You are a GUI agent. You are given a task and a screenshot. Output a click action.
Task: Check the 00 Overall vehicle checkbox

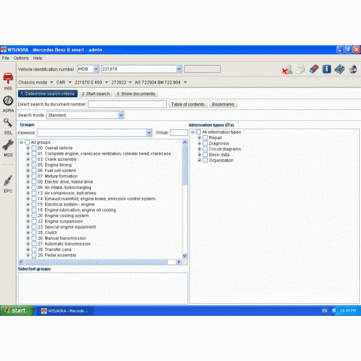pos(34,148)
